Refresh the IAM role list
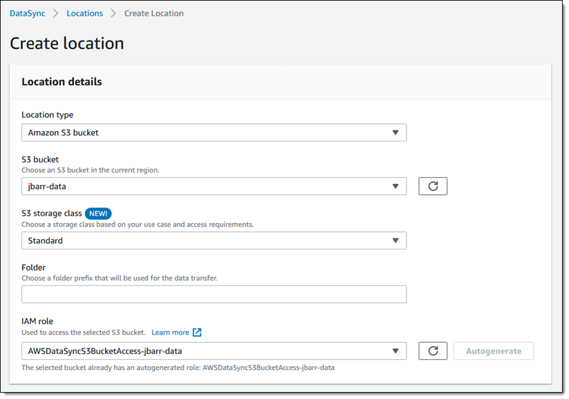Viewport: 569px width, 399px height. point(433,351)
